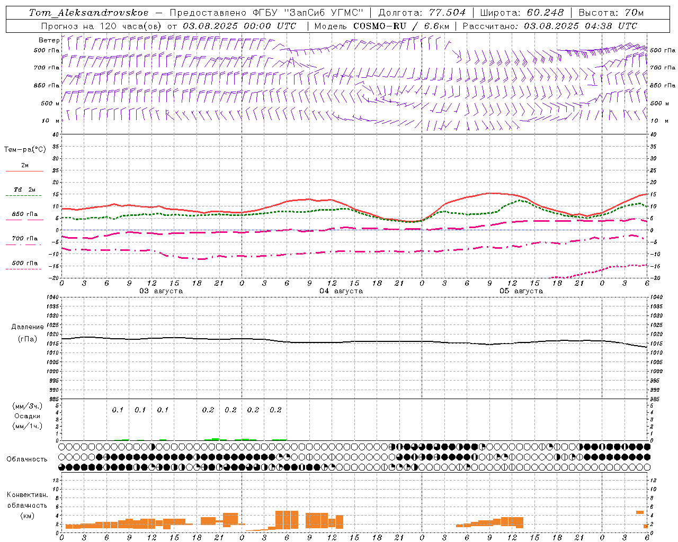Screen dimensions: 678x542
Task: Select the (мм/3ч.) units label
Action: (28, 406)
